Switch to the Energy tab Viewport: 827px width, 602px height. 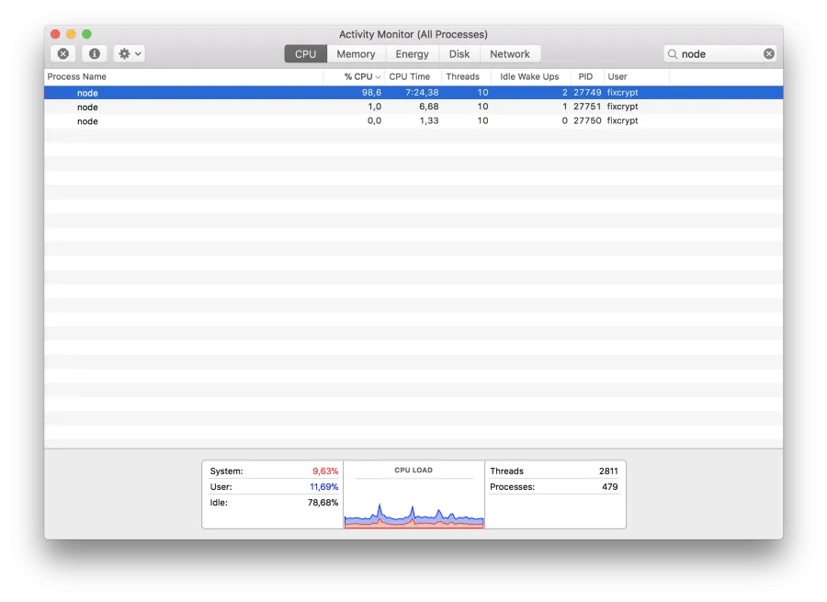(x=412, y=54)
